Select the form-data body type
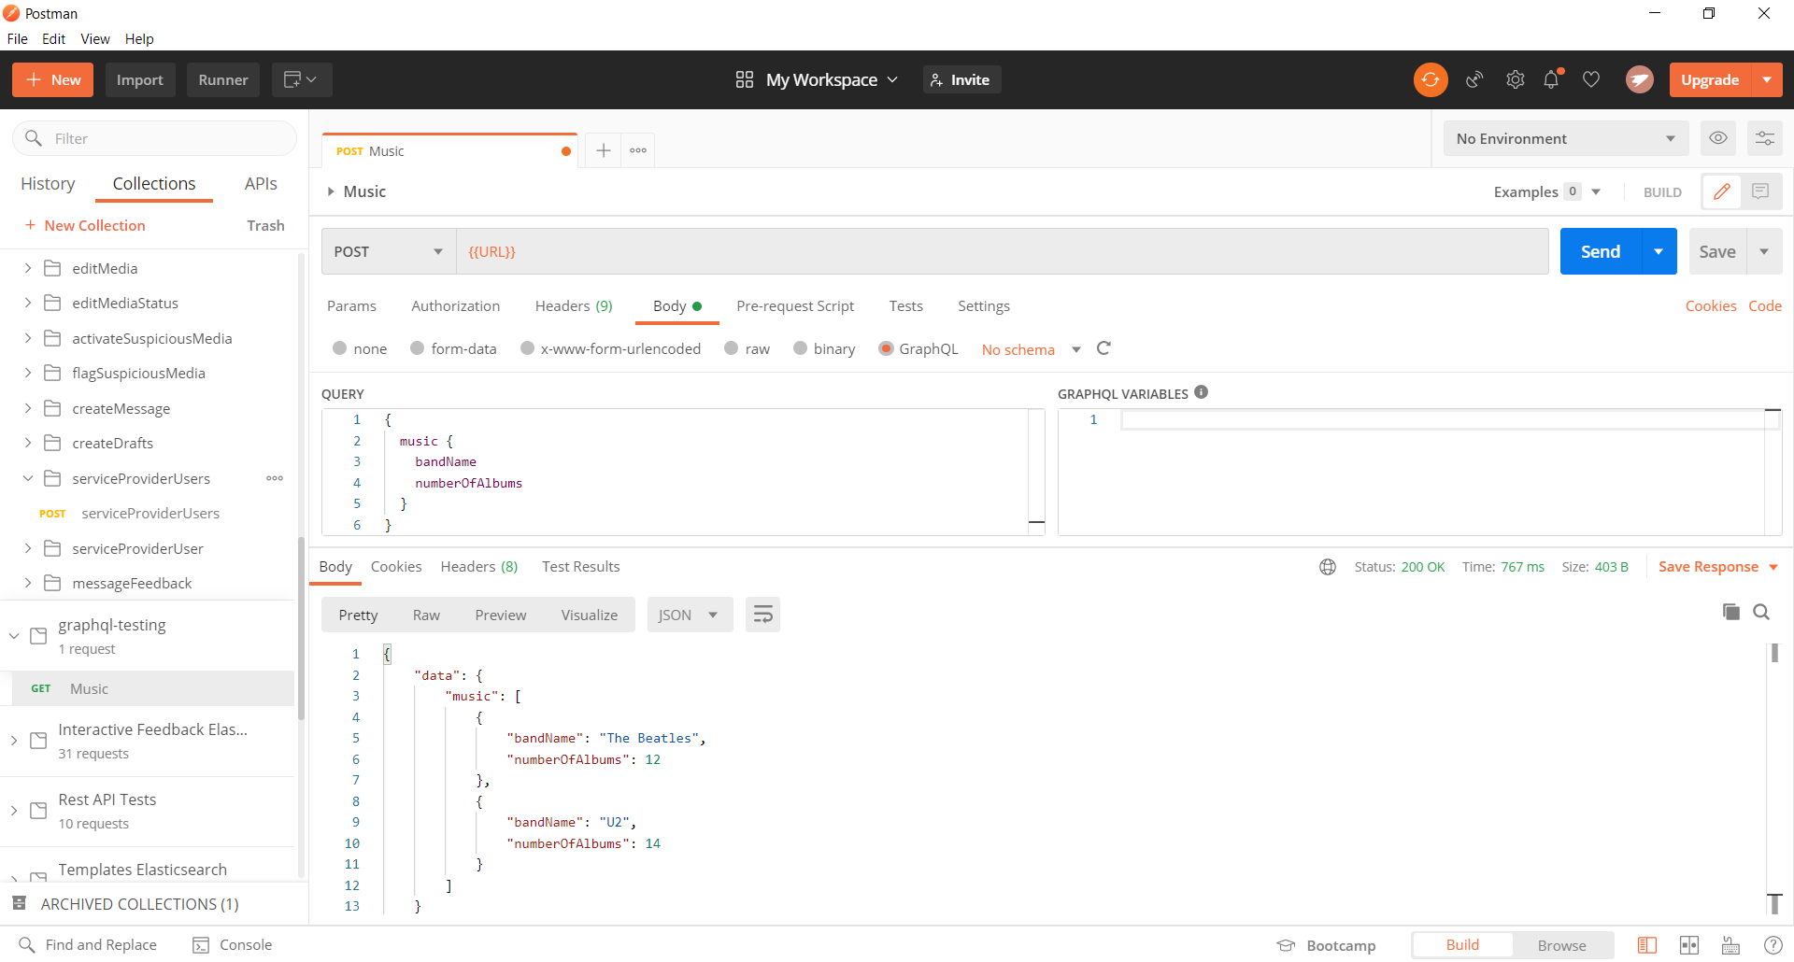 point(418,348)
